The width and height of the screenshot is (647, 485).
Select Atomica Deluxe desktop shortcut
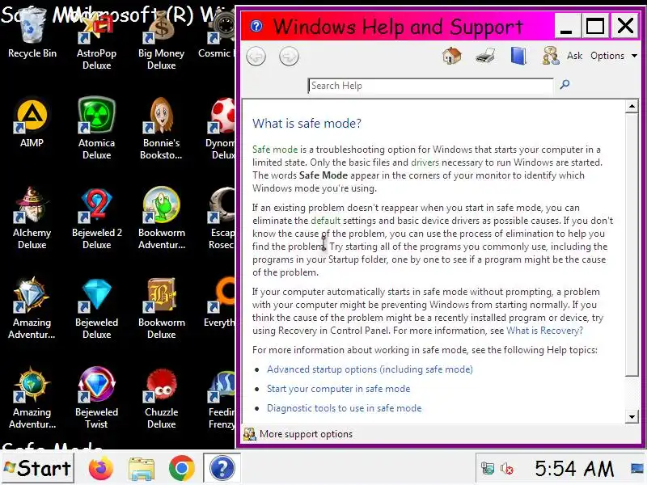click(96, 129)
